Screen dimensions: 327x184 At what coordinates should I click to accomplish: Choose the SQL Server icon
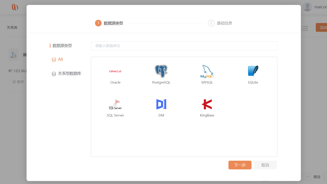coord(115,104)
